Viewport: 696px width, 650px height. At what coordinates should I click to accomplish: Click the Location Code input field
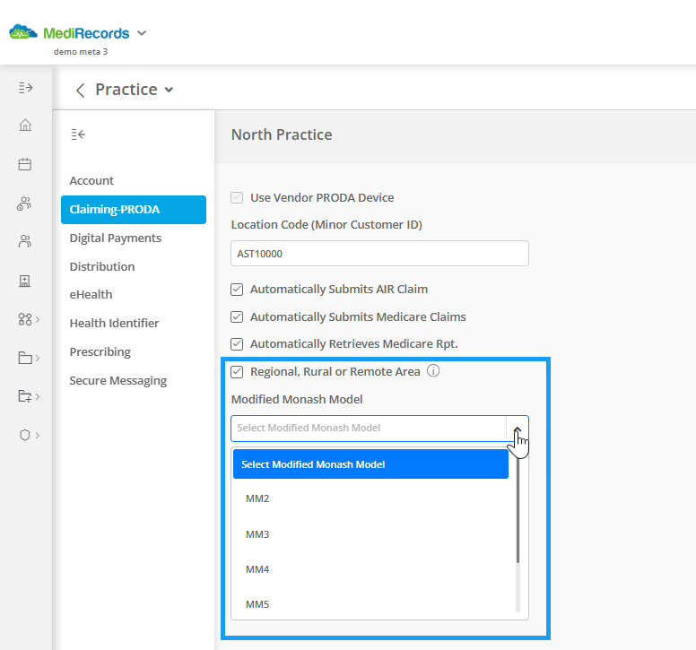pos(379,254)
